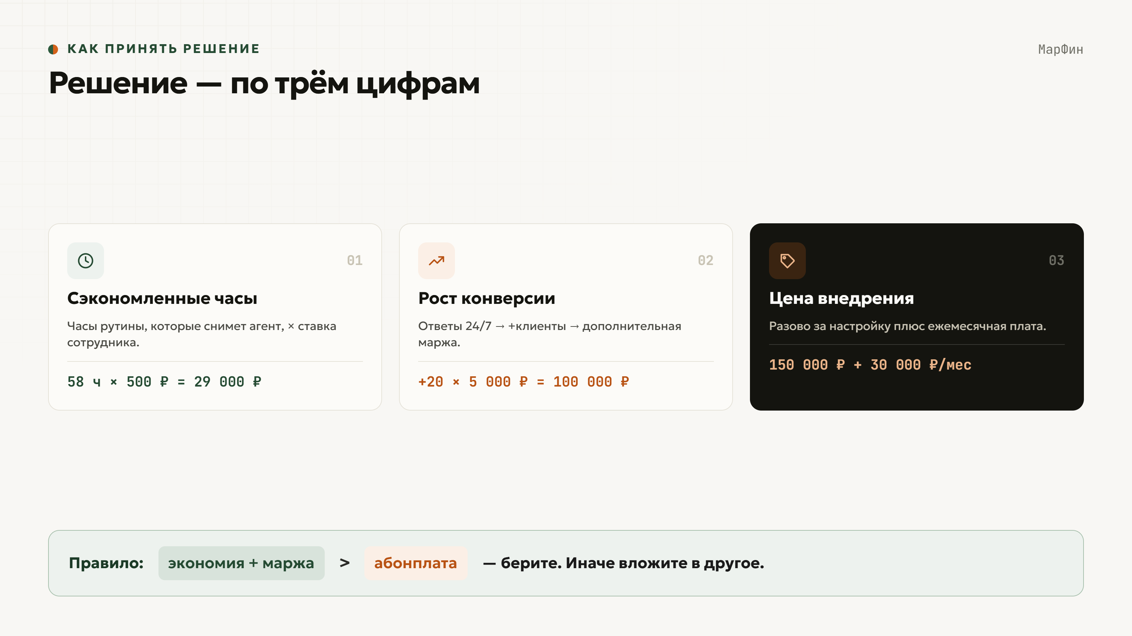Click the greater-than sign in the rule

click(x=345, y=563)
